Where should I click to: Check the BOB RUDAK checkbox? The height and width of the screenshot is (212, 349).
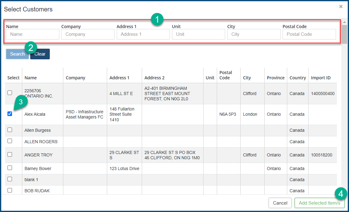(x=10, y=190)
